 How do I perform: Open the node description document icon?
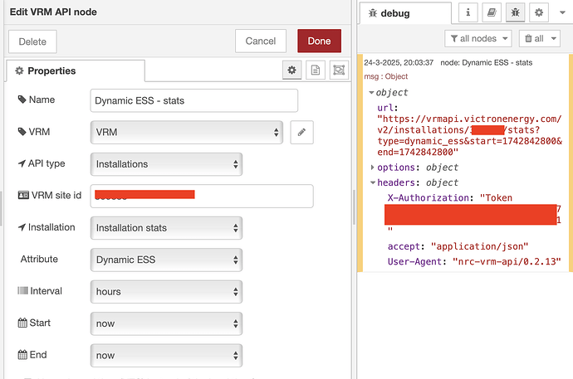click(316, 70)
